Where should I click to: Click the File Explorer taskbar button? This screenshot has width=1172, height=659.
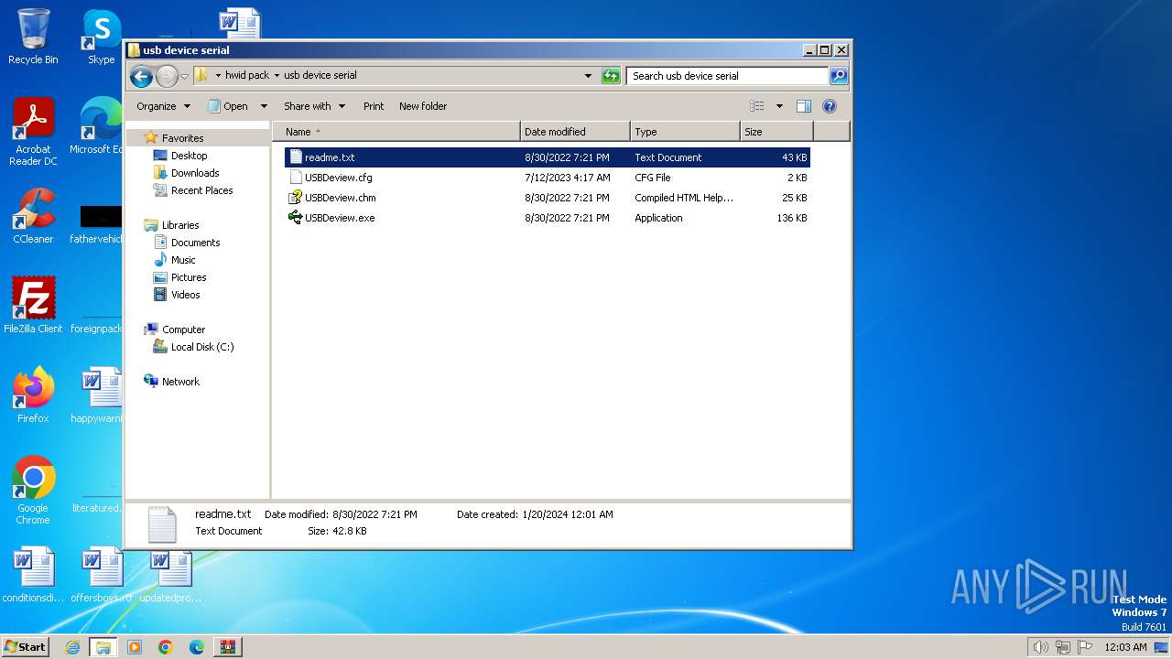point(103,647)
